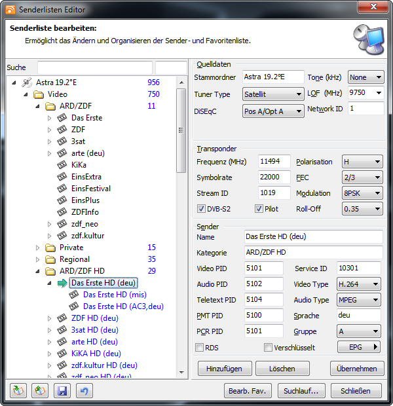
Task: Enable the Verschlüsselt checkbox
Action: 268,348
